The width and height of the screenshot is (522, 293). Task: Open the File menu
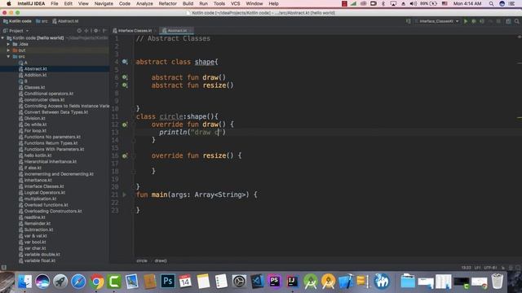tap(55, 3)
